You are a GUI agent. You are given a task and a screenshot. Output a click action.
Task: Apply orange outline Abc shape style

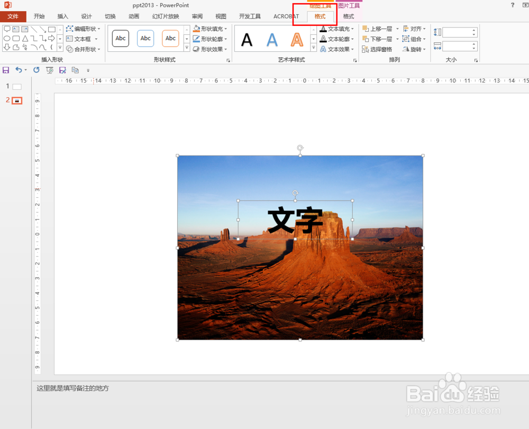[x=170, y=38]
